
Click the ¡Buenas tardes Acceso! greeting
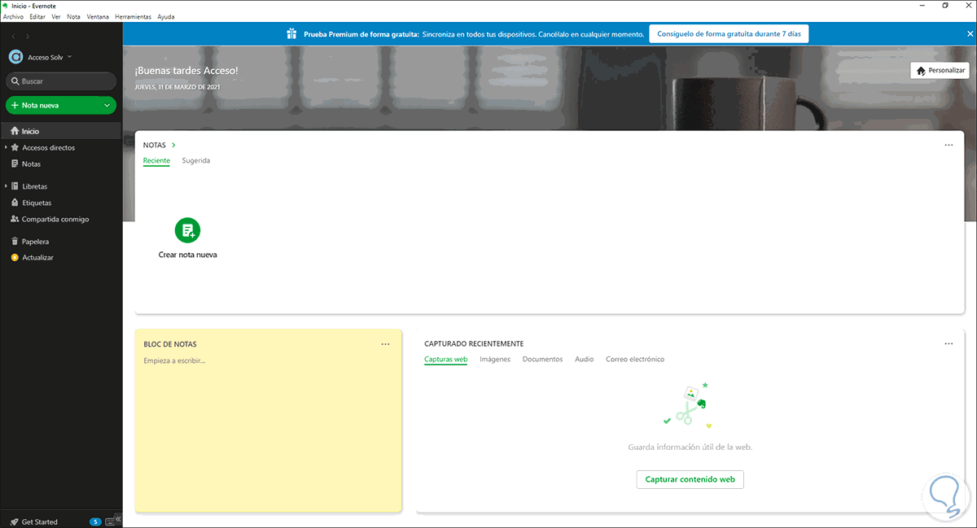click(186, 71)
